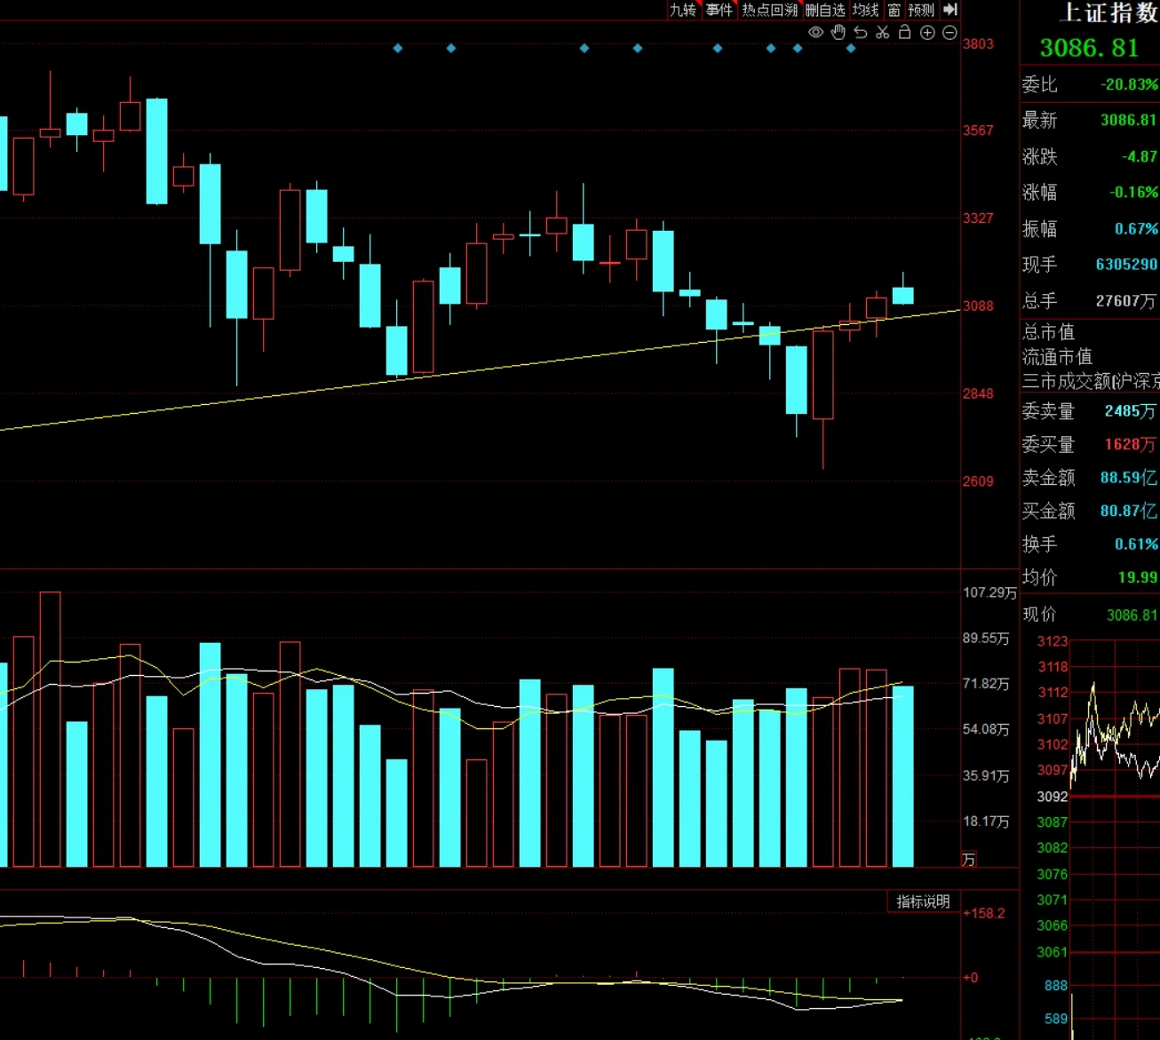Click the 指标说明 indicator explanation button
Screen dimensions: 1160x1040
tap(923, 901)
